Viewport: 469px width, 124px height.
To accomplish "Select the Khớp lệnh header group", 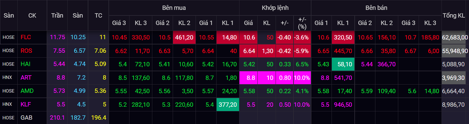I will click(275, 8).
